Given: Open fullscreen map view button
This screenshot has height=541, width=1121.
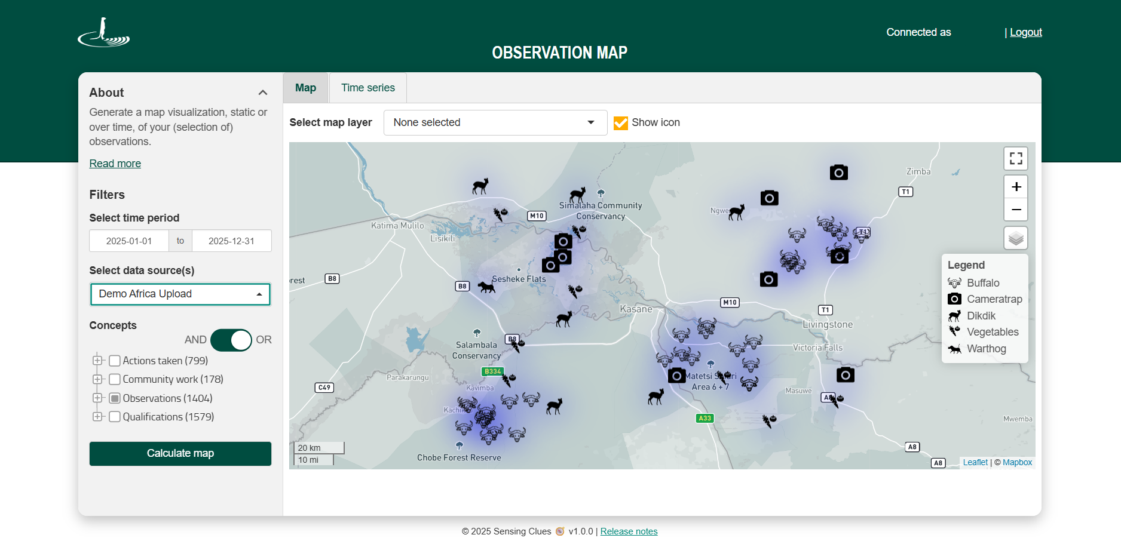Looking at the screenshot, I should pos(1016,158).
